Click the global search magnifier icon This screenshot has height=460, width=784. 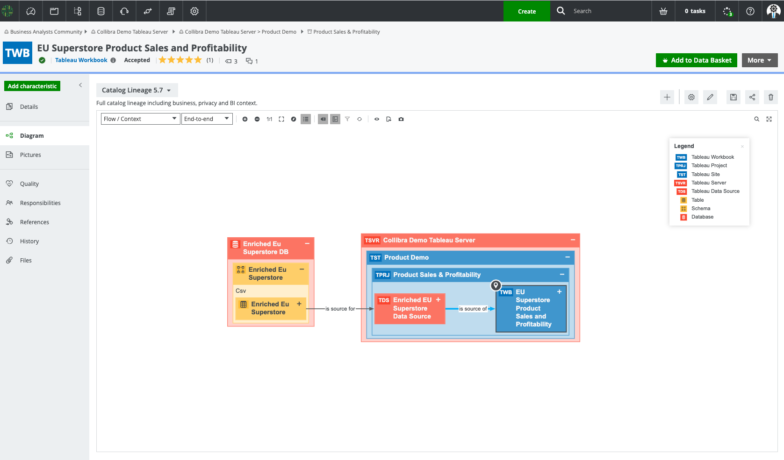(x=561, y=11)
